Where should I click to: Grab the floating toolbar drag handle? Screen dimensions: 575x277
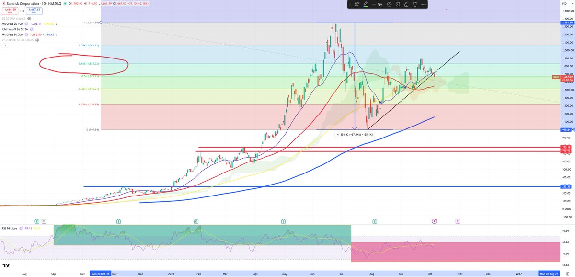[x=350, y=4]
